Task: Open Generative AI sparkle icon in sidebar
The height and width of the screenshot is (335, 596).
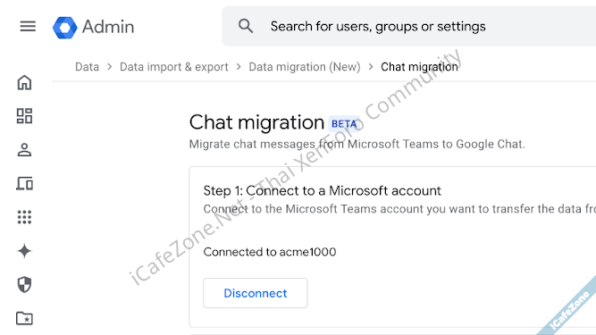Action: click(24, 251)
